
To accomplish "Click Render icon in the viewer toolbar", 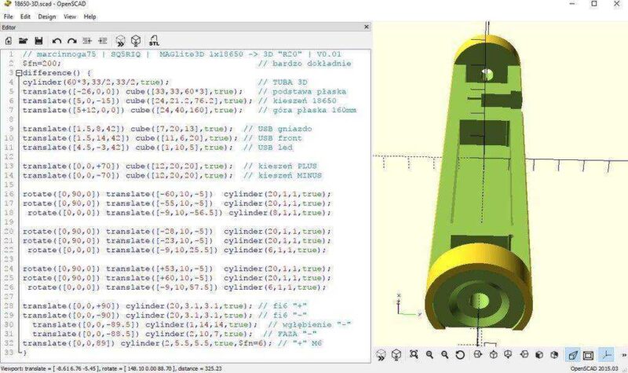I will pyautogui.click(x=396, y=355).
